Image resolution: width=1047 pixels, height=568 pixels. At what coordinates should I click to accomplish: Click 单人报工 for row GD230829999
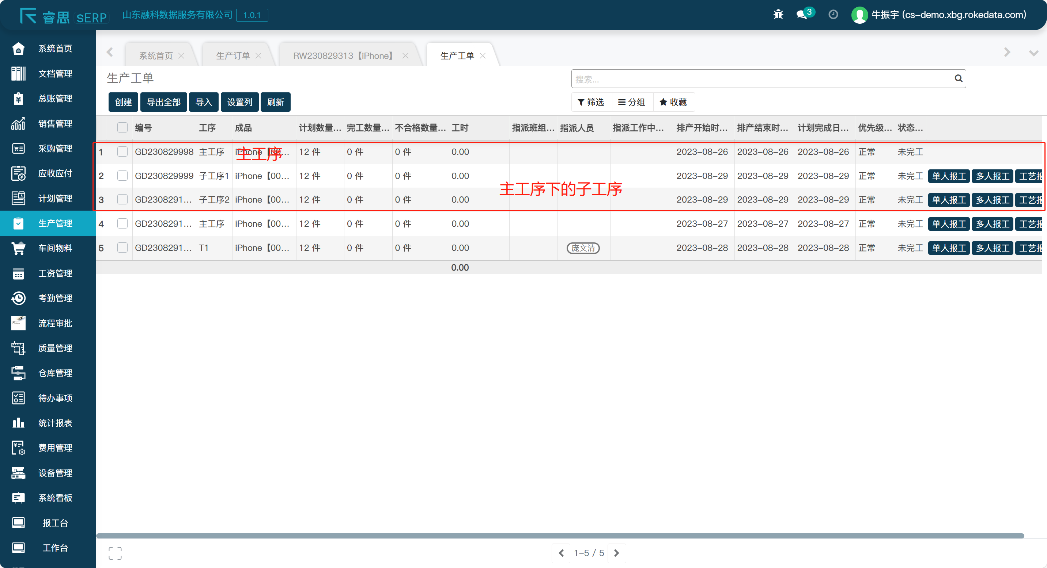click(x=949, y=176)
